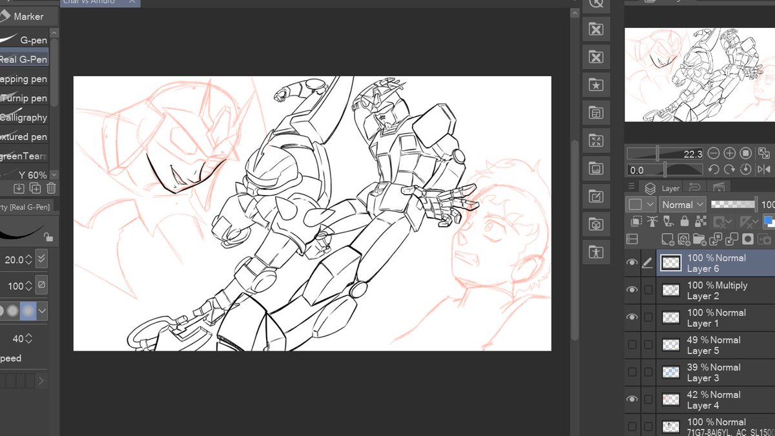Screen dimensions: 775x436
Task: Switch to the Auto action tab
Action: (718, 187)
